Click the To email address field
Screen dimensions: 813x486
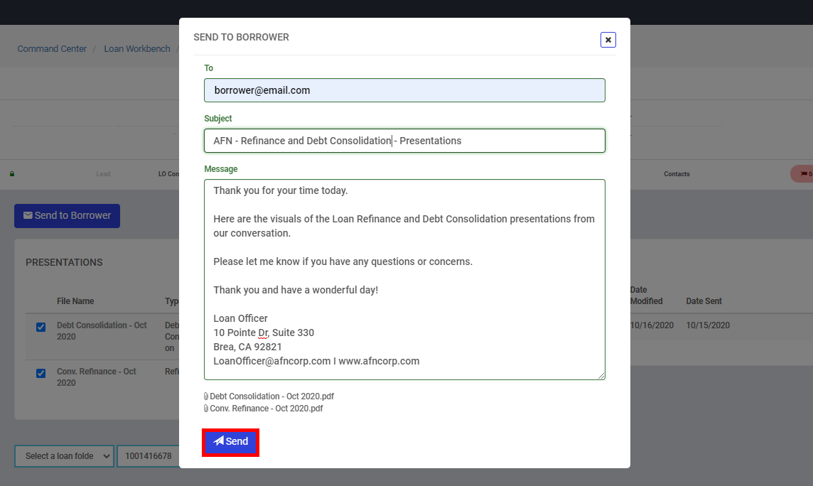coord(404,90)
